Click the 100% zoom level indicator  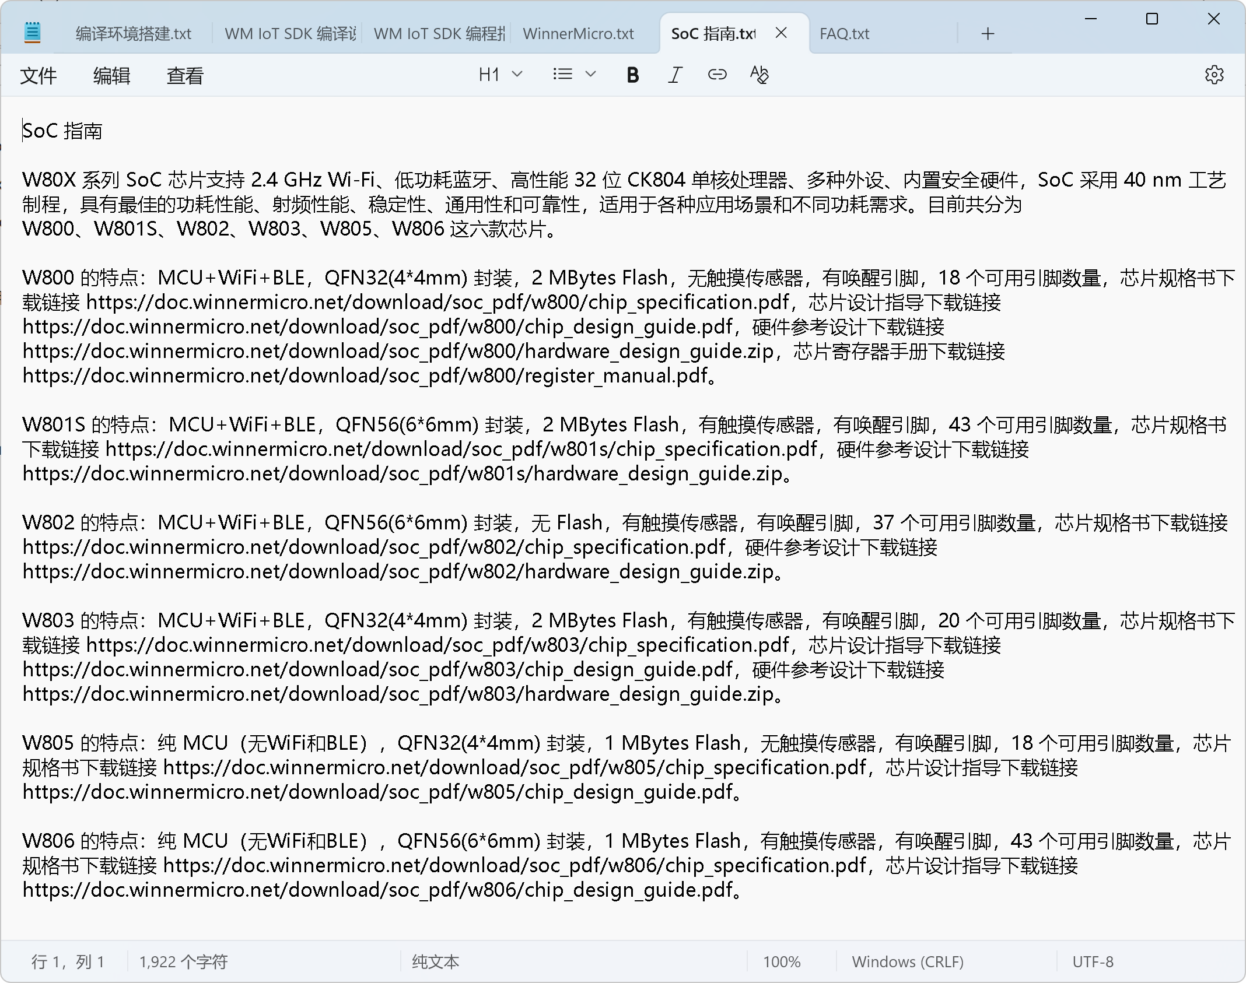[782, 961]
